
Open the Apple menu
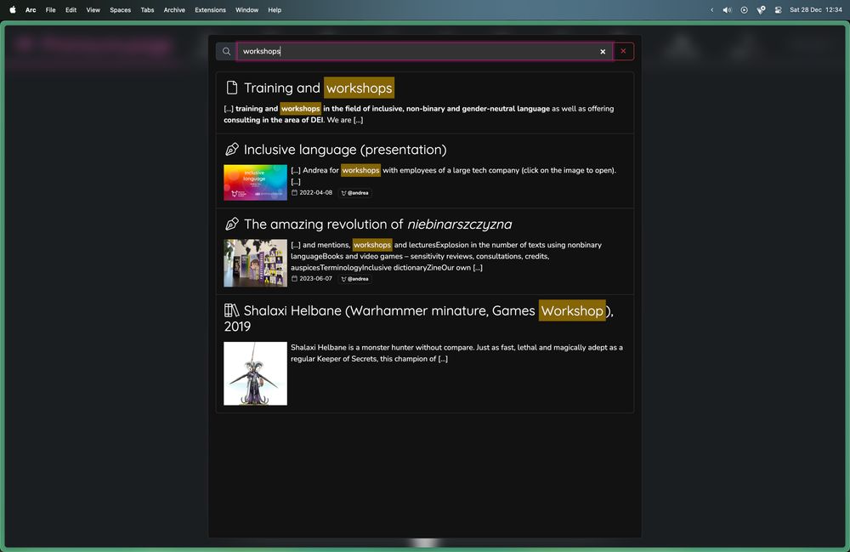point(13,9)
